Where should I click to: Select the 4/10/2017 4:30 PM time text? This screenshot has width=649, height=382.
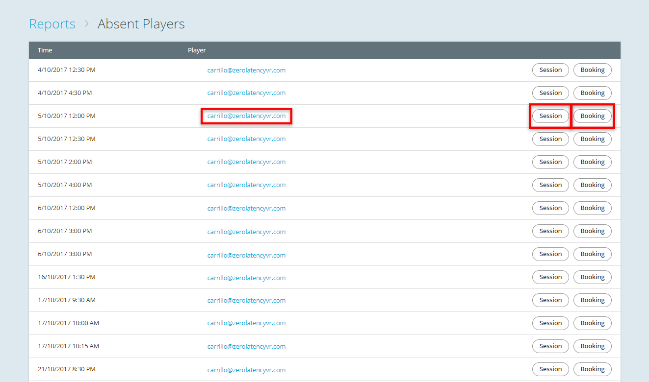click(65, 93)
